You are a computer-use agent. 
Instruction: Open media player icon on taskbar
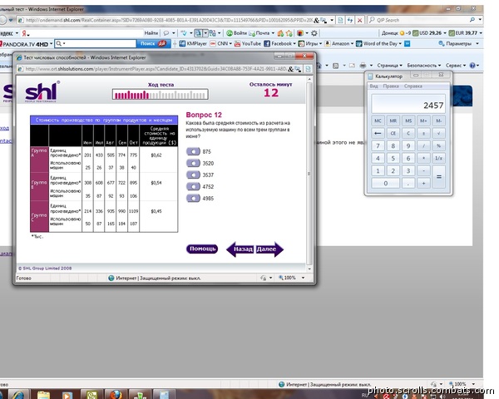tap(67, 395)
